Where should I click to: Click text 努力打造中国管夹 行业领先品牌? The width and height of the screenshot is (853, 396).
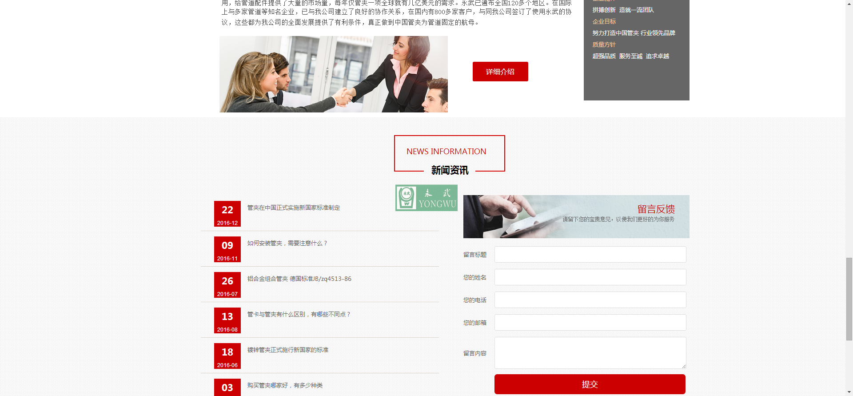pyautogui.click(x=634, y=33)
